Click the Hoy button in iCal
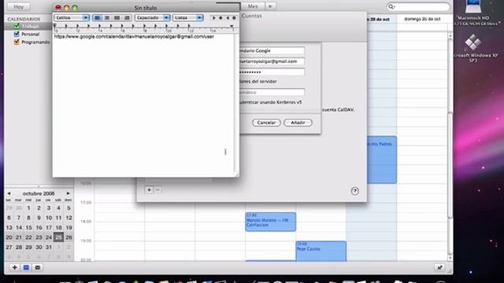The height and width of the screenshot is (283, 504). tap(19, 6)
